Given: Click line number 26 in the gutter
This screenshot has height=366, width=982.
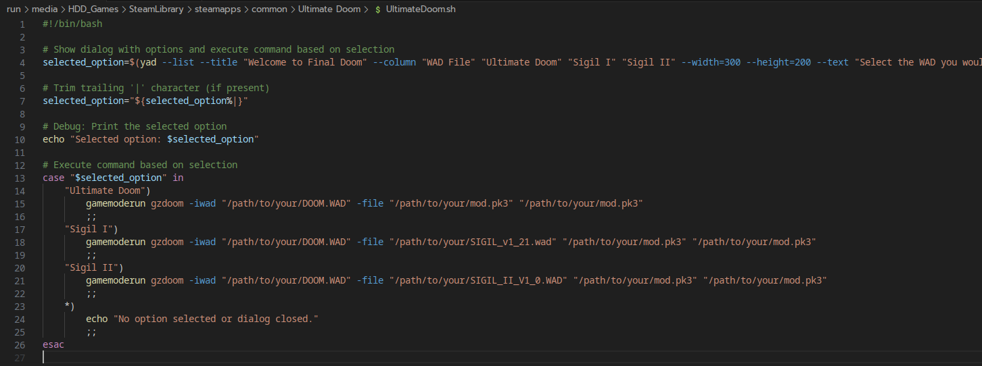Looking at the screenshot, I should click(20, 344).
